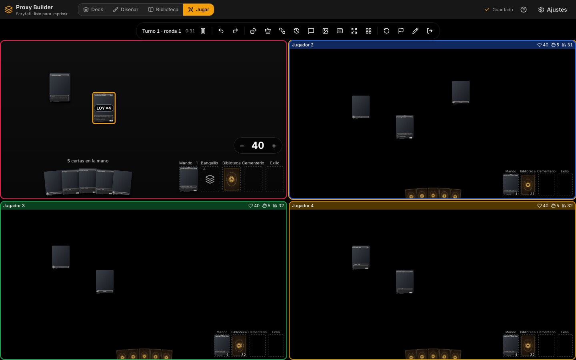Screen dimensions: 576x360
Task: Open the game history log
Action: [x=296, y=31]
